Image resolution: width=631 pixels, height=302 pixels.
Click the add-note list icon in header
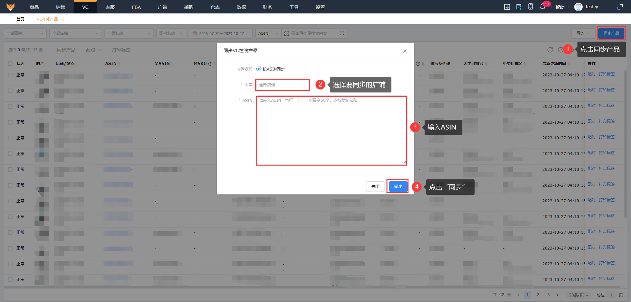[x=519, y=7]
